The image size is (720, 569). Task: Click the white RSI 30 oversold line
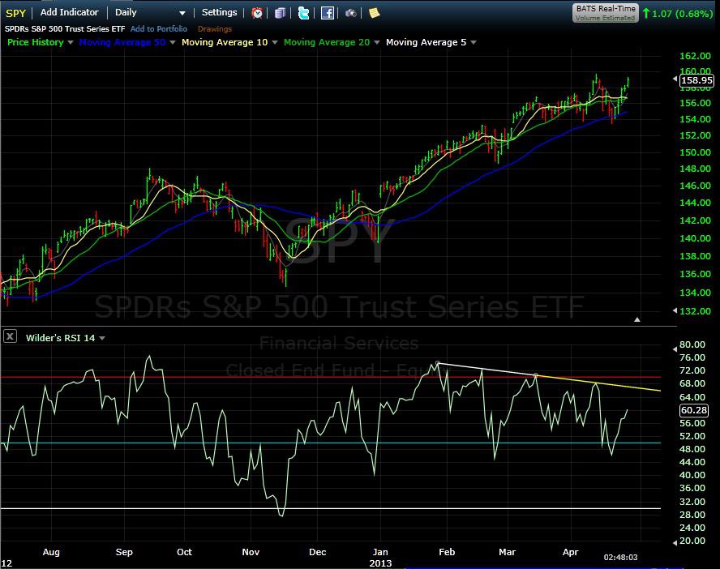click(331, 508)
